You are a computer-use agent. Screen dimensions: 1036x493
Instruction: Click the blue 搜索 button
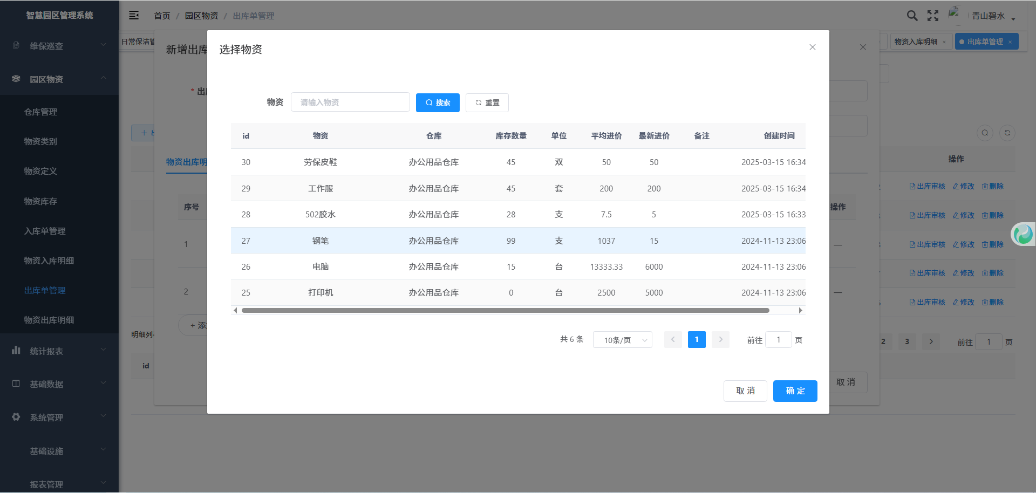[x=438, y=102]
